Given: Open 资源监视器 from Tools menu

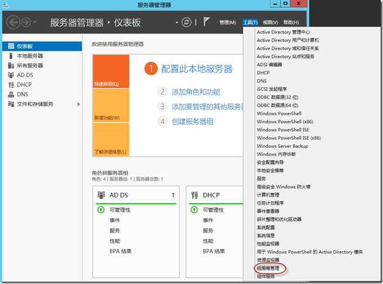Looking at the screenshot, I should tap(268, 260).
